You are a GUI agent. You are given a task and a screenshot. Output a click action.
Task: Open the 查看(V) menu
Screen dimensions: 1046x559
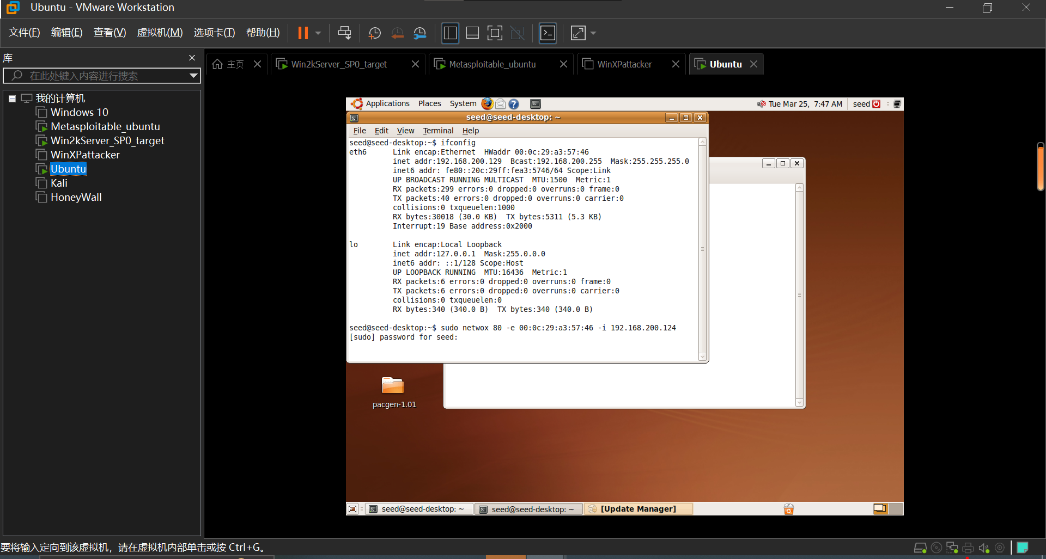click(x=110, y=33)
